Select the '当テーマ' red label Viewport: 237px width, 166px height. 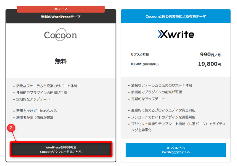click(x=61, y=9)
